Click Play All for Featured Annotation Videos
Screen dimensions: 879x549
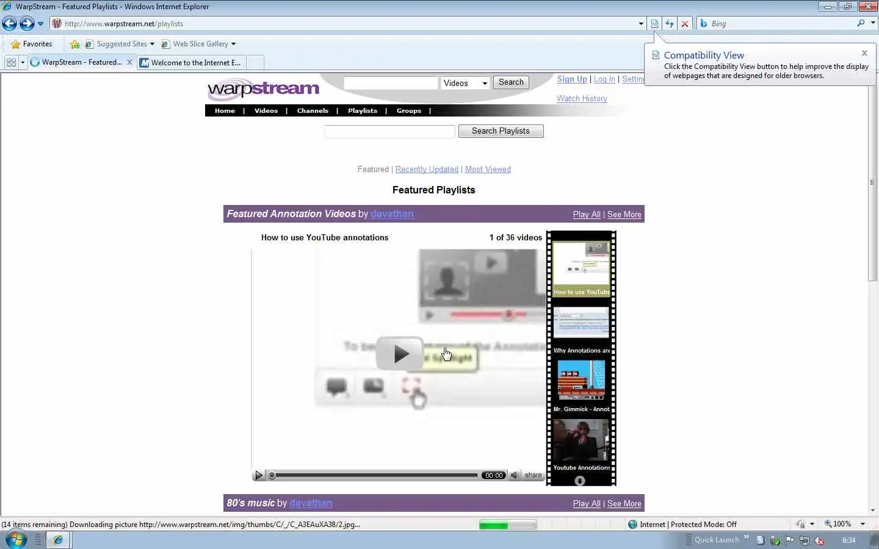[x=587, y=215]
